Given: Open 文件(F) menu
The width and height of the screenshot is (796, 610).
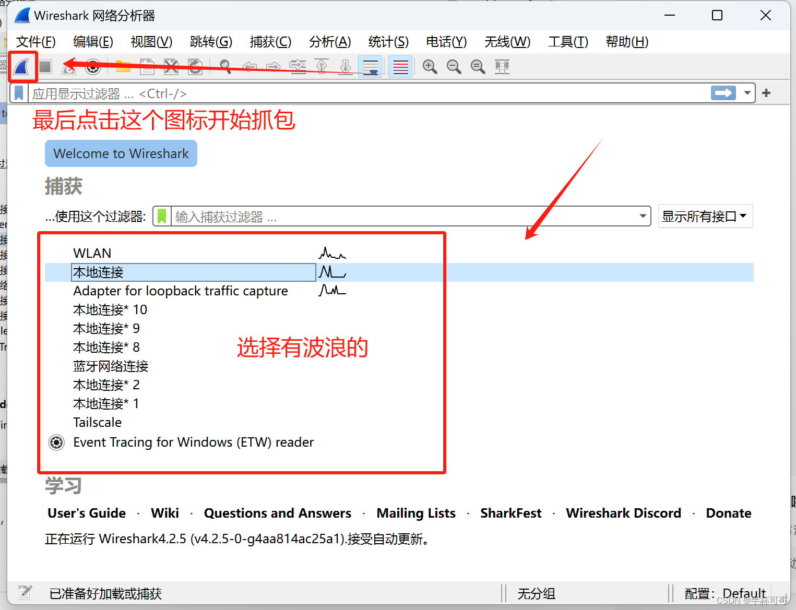Looking at the screenshot, I should [x=35, y=42].
